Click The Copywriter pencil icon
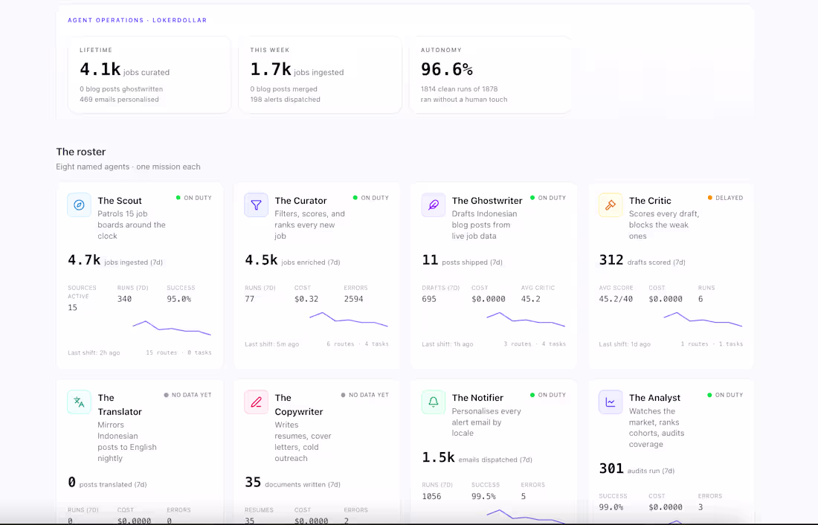The width and height of the screenshot is (818, 525). [256, 402]
